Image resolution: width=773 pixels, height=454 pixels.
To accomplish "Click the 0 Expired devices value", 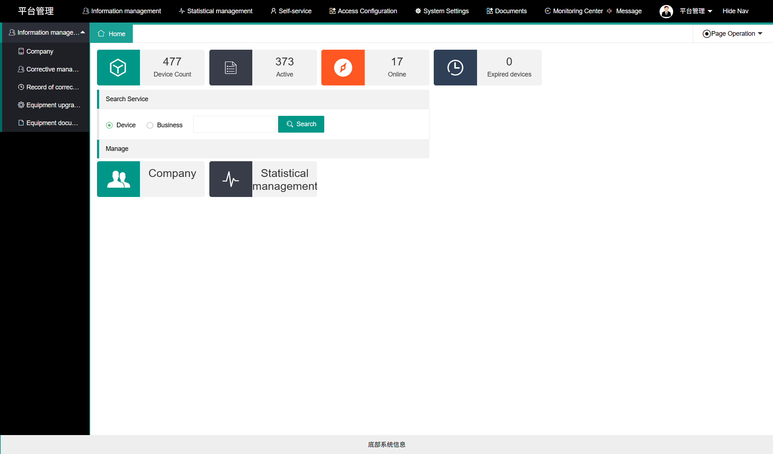I will 509,61.
